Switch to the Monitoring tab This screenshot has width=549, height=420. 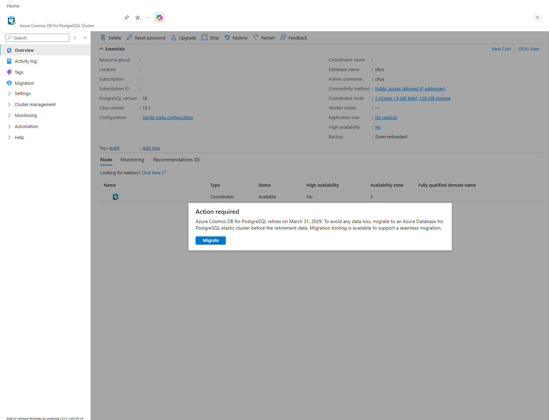point(132,160)
